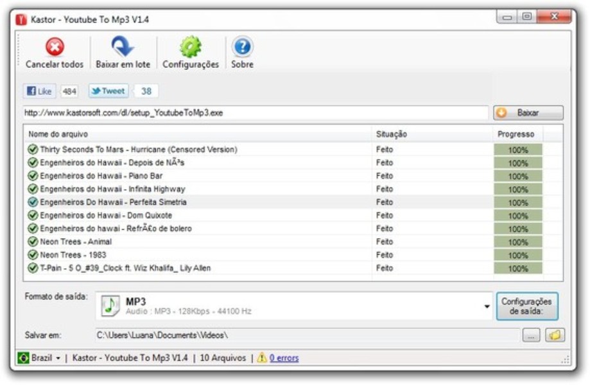
Task: Click the Cancelar todos red X icon
Action: [55, 46]
